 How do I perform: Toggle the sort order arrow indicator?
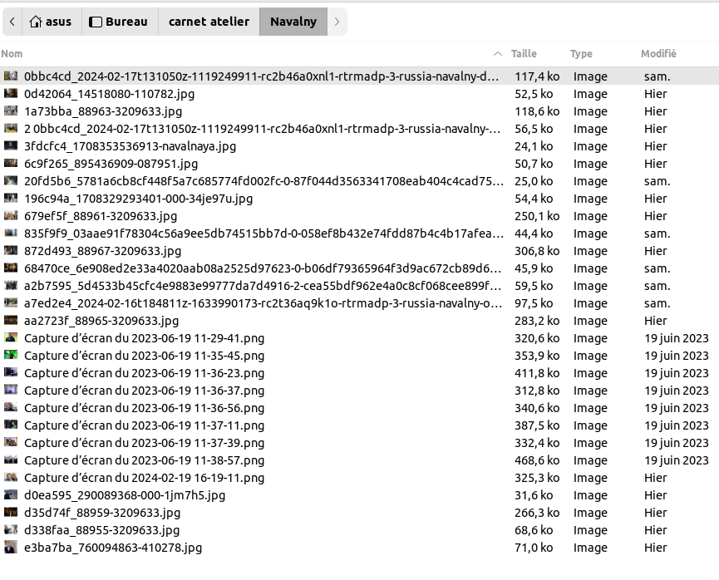pos(498,54)
